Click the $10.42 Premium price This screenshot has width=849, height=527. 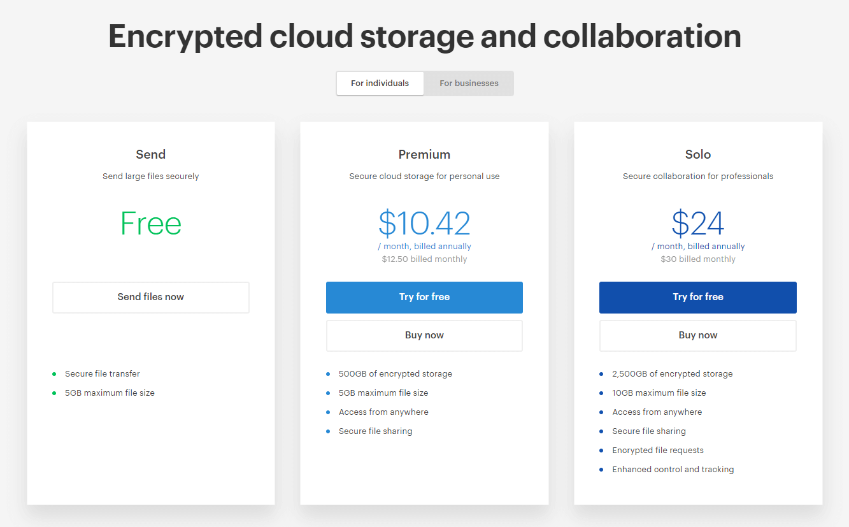tap(424, 224)
